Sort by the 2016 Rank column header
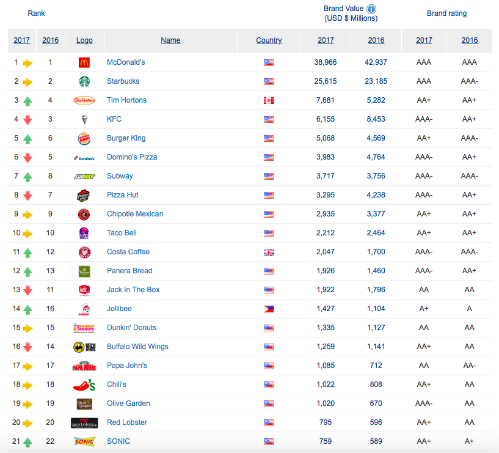Screen dimensions: 499x453 pyautogui.click(x=50, y=40)
